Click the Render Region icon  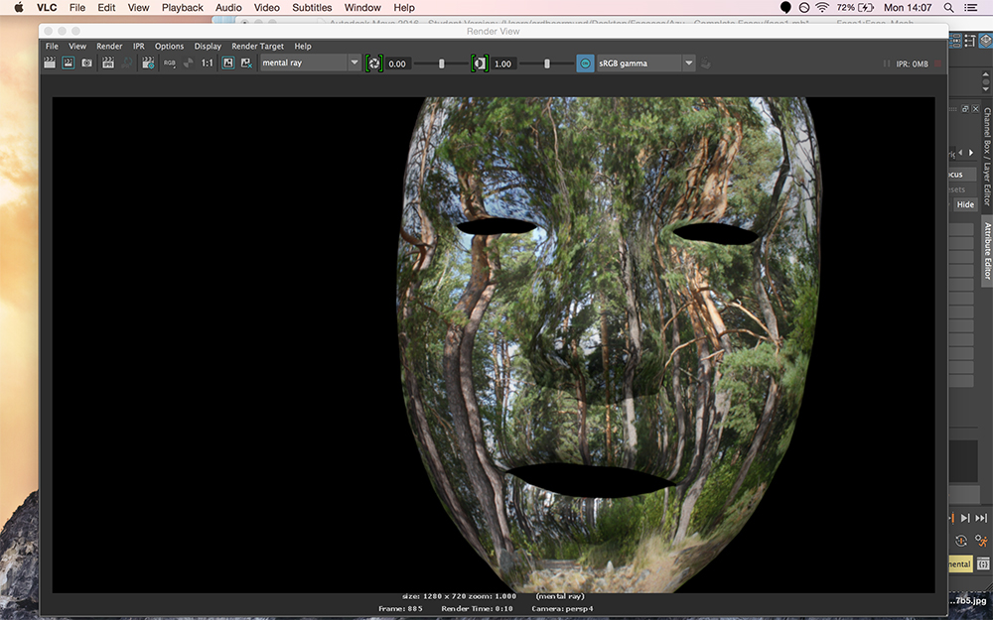[69, 62]
